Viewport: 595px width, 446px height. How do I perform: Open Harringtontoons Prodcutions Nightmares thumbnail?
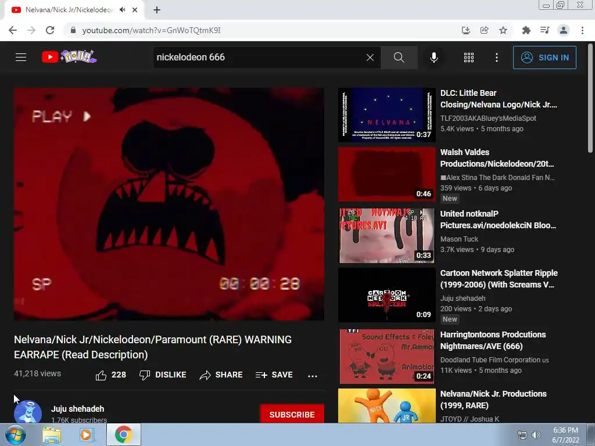click(386, 356)
